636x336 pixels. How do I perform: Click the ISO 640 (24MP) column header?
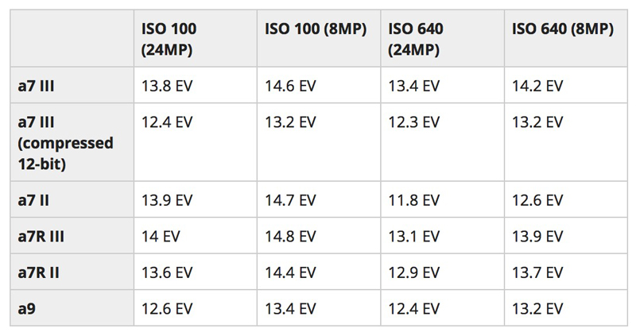click(x=443, y=38)
